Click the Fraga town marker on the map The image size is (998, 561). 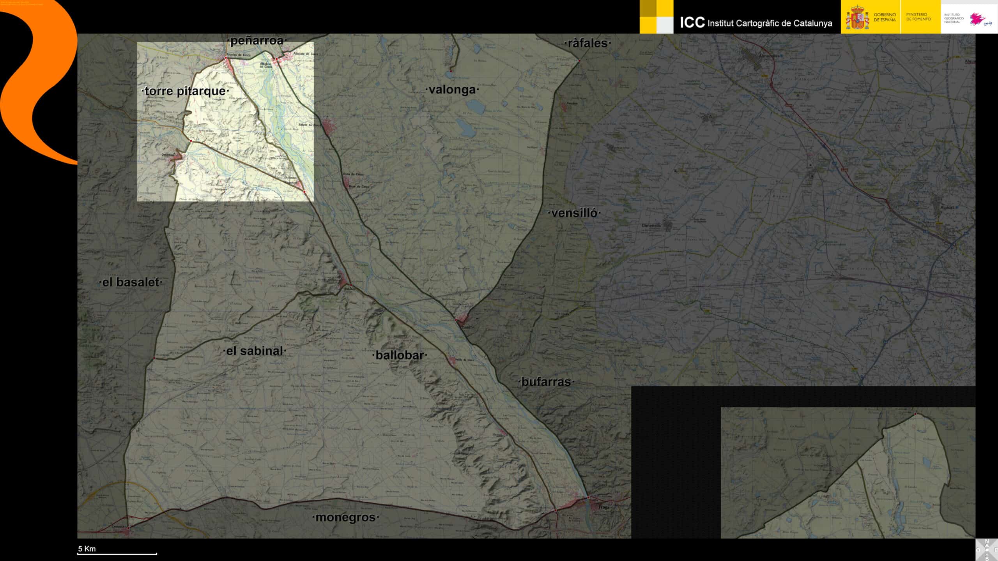[x=589, y=497]
